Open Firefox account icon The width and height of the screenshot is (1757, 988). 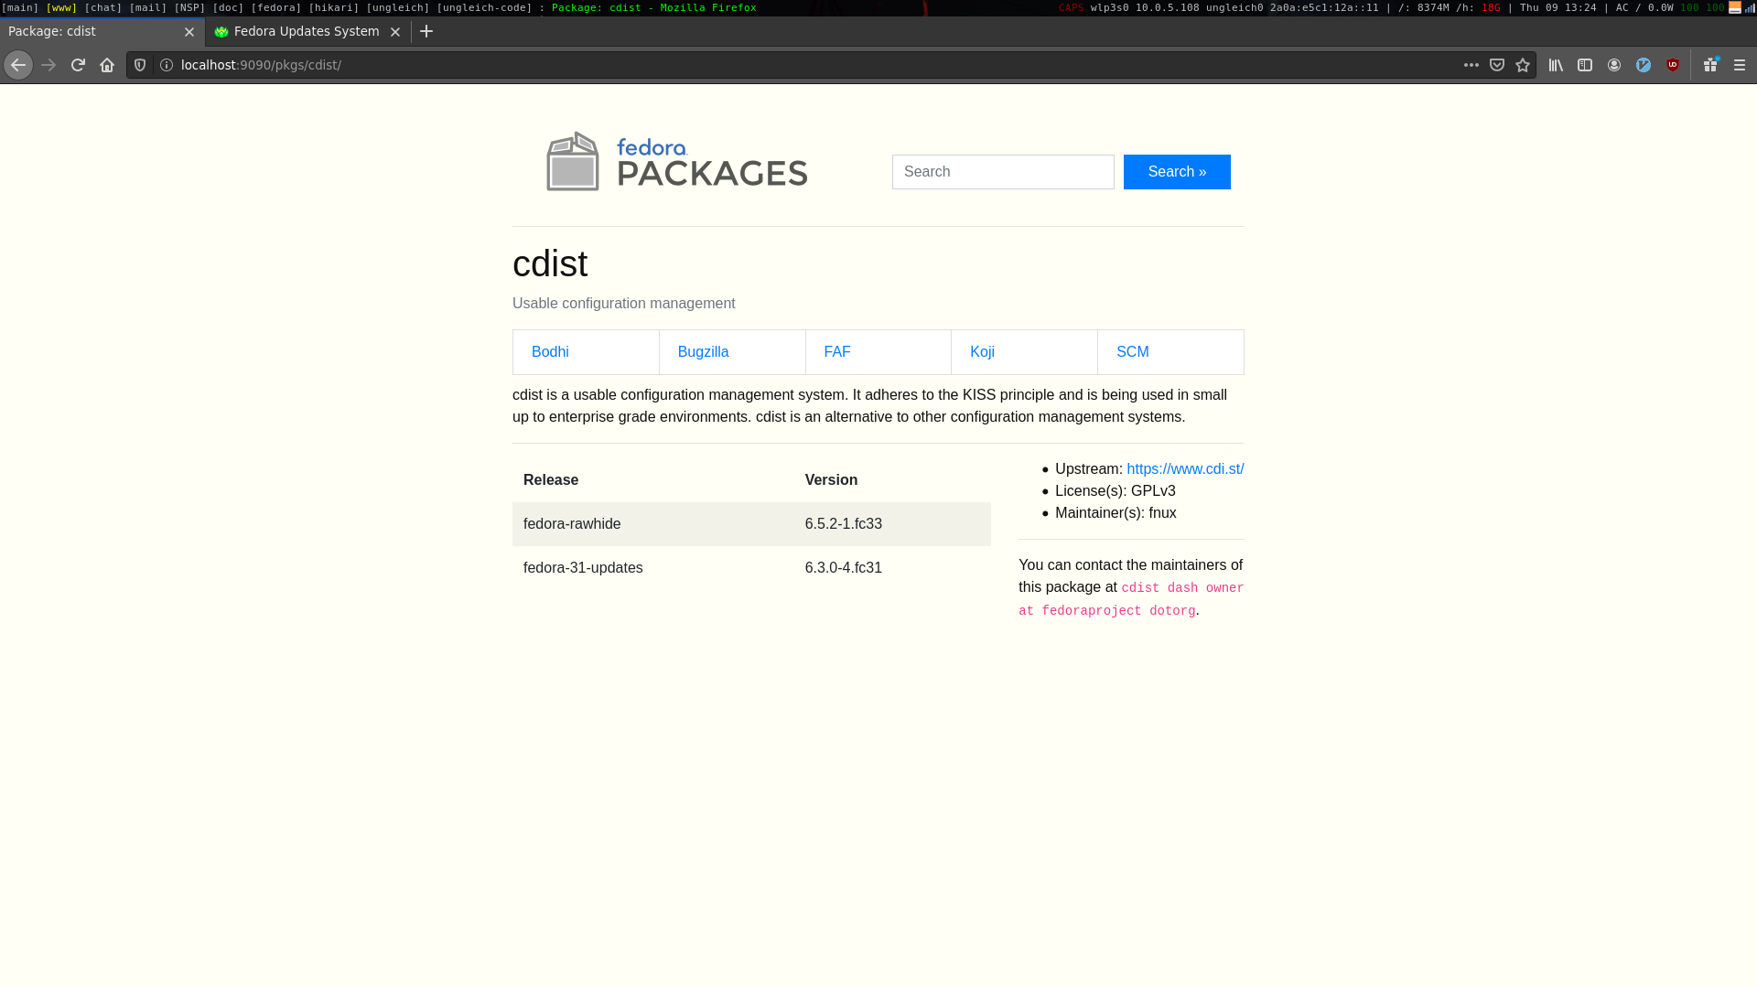1614,65
